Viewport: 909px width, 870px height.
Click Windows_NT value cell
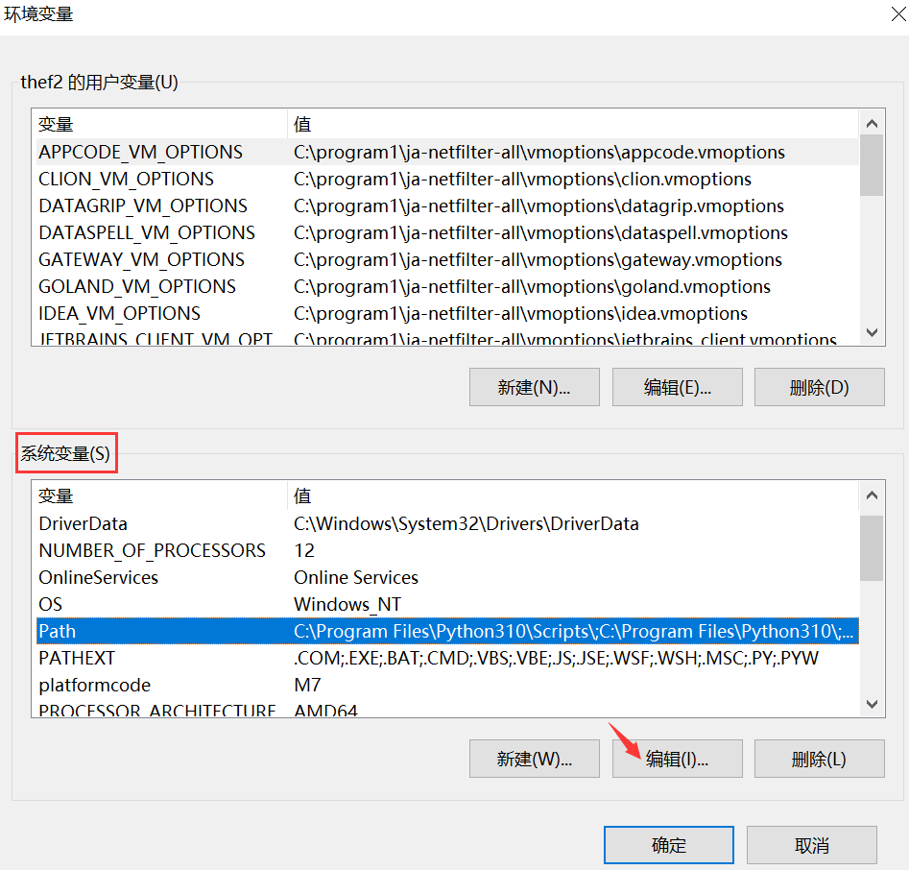347,604
